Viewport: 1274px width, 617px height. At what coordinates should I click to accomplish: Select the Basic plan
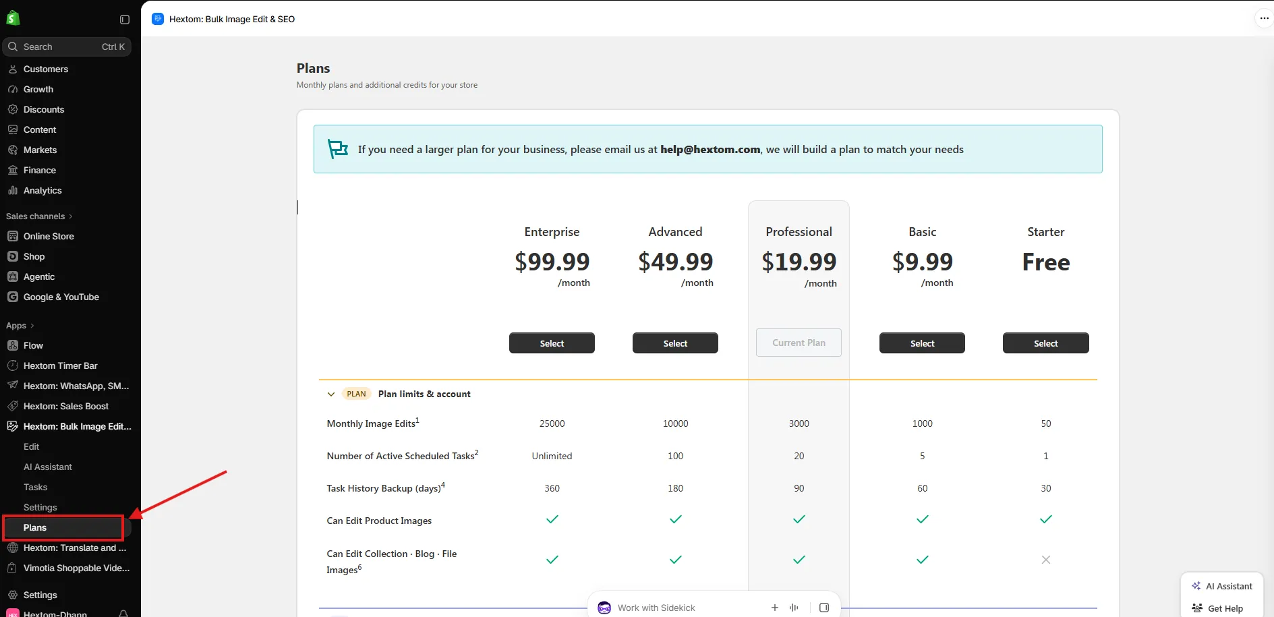click(x=922, y=343)
